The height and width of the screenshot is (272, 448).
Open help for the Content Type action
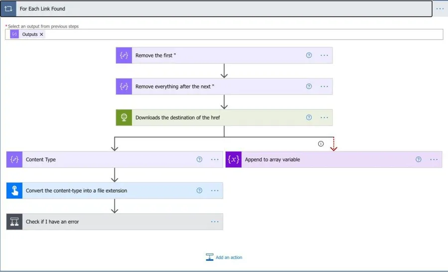pyautogui.click(x=199, y=160)
